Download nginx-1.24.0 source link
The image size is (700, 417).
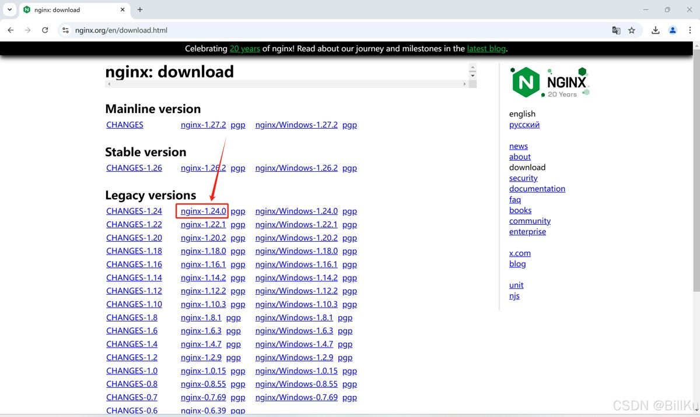coord(203,211)
